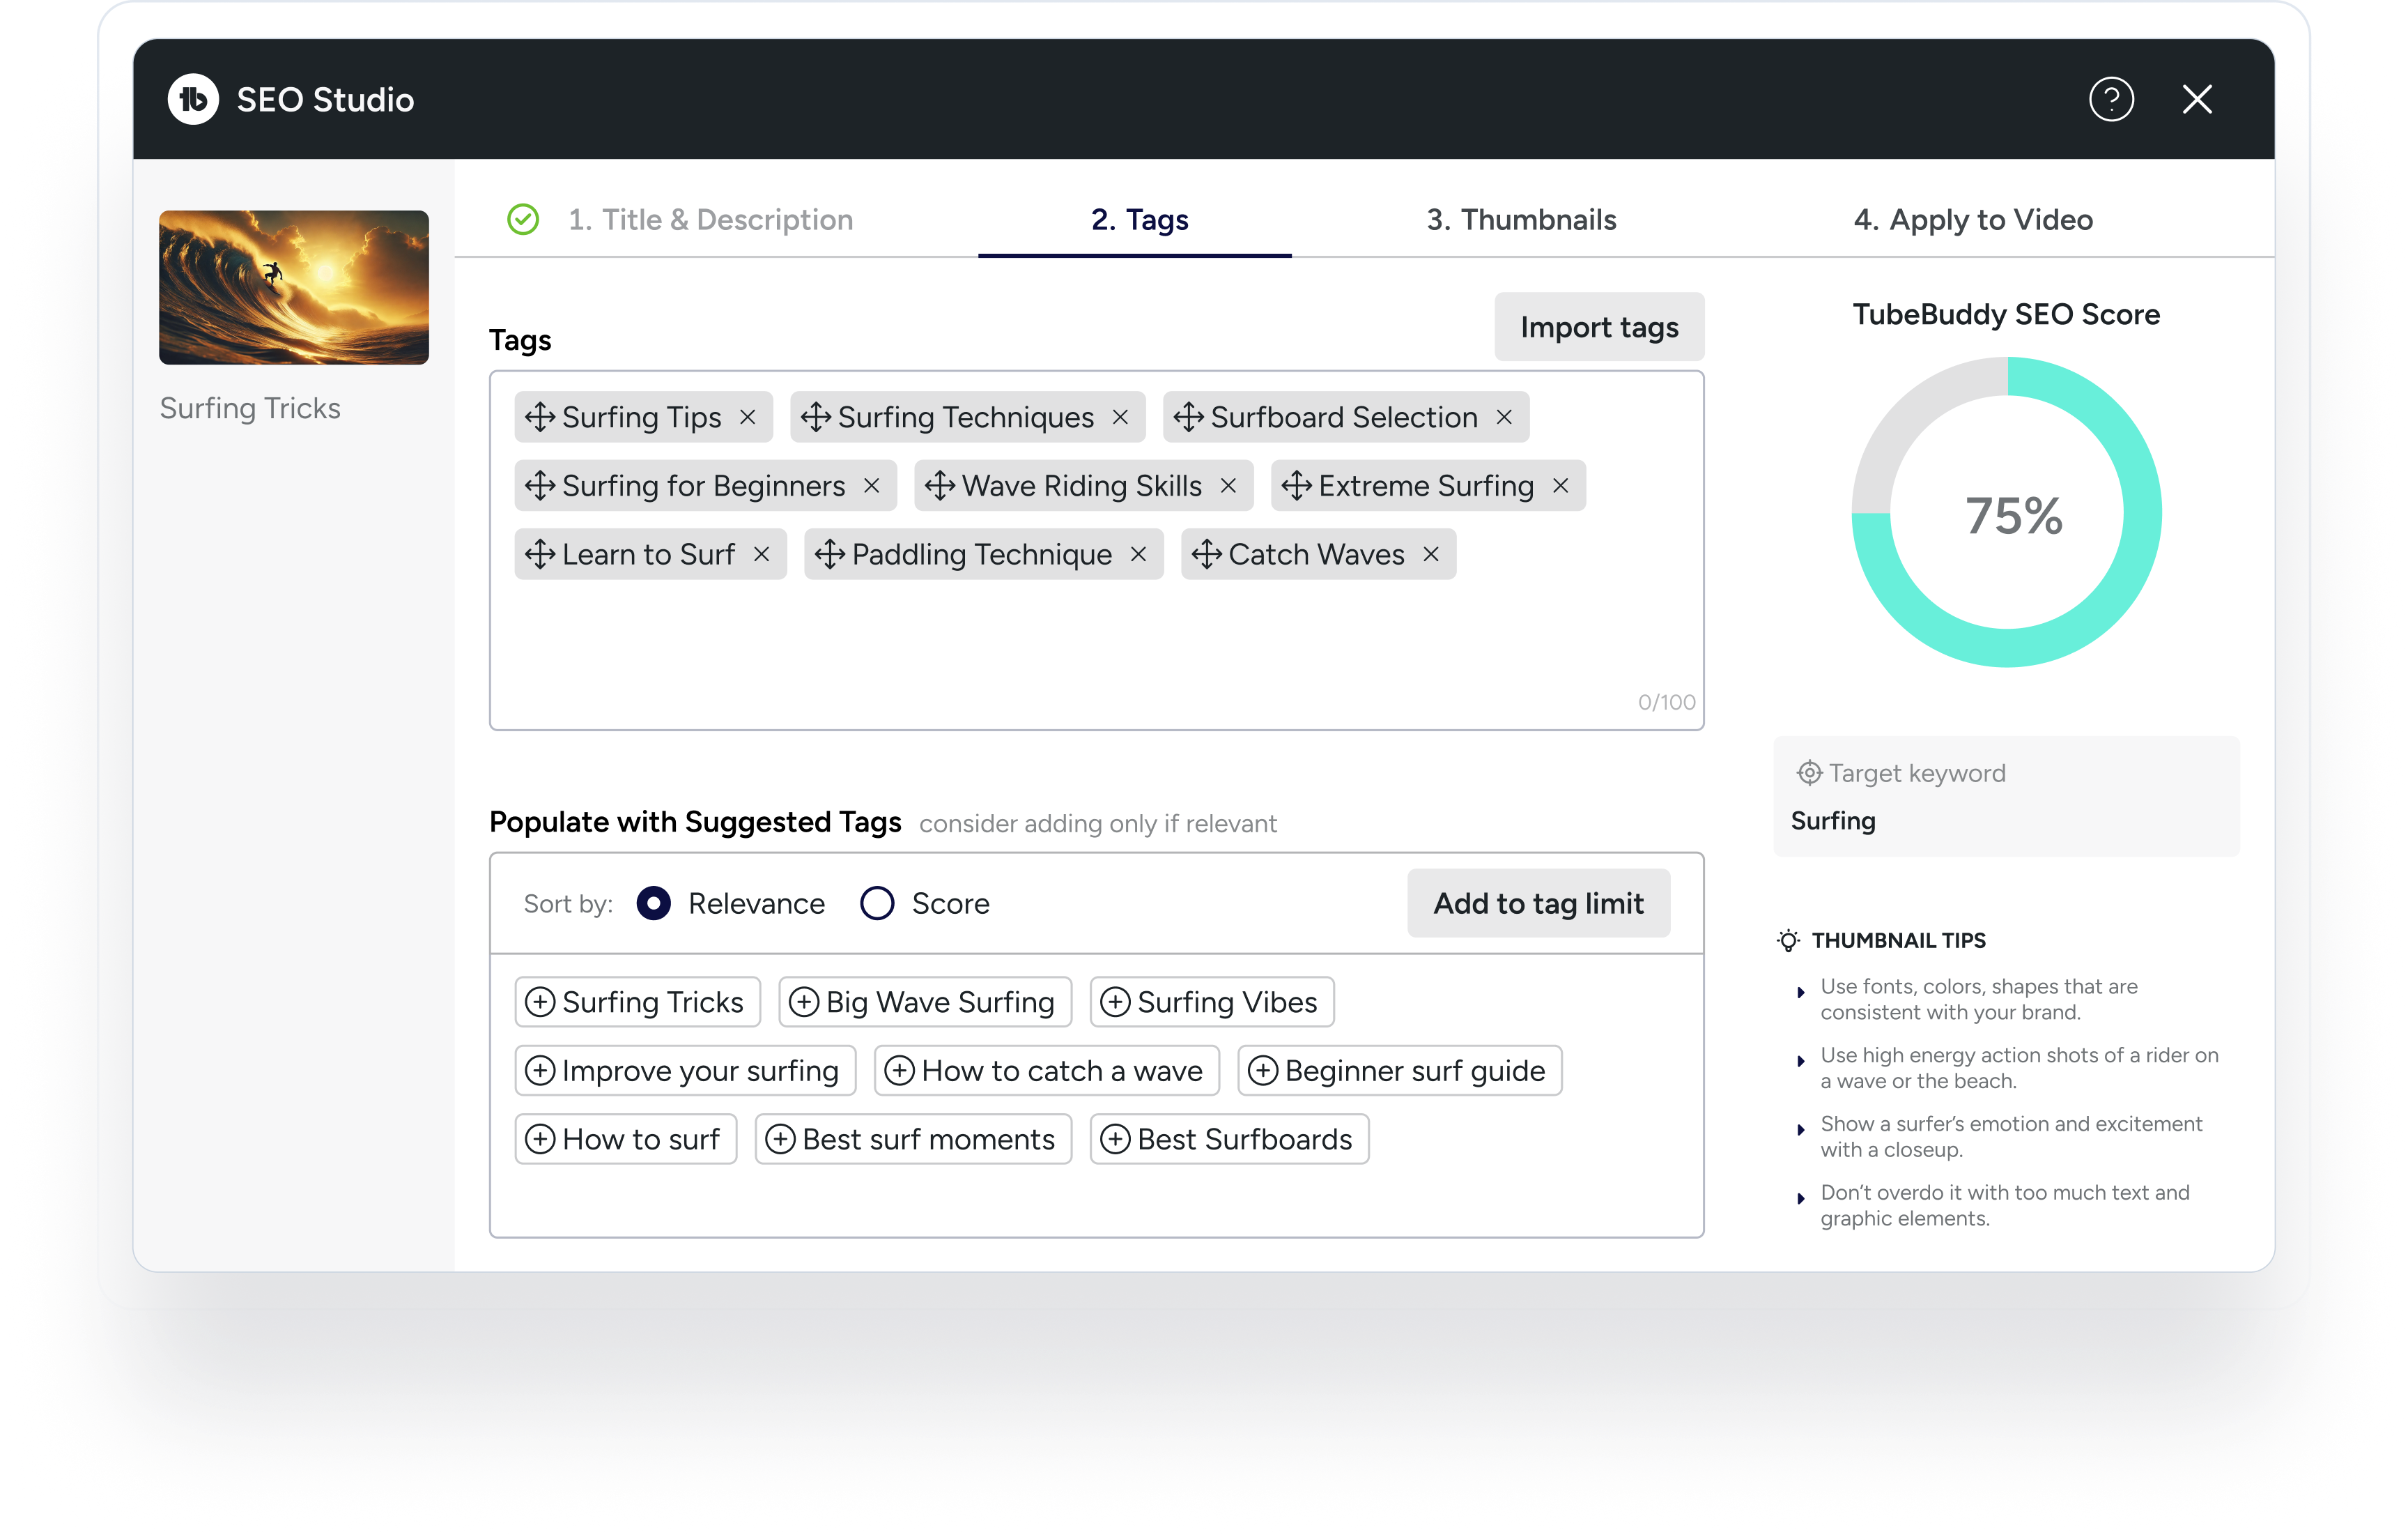Grab the move handle on Surfboard Selection

click(x=1188, y=418)
